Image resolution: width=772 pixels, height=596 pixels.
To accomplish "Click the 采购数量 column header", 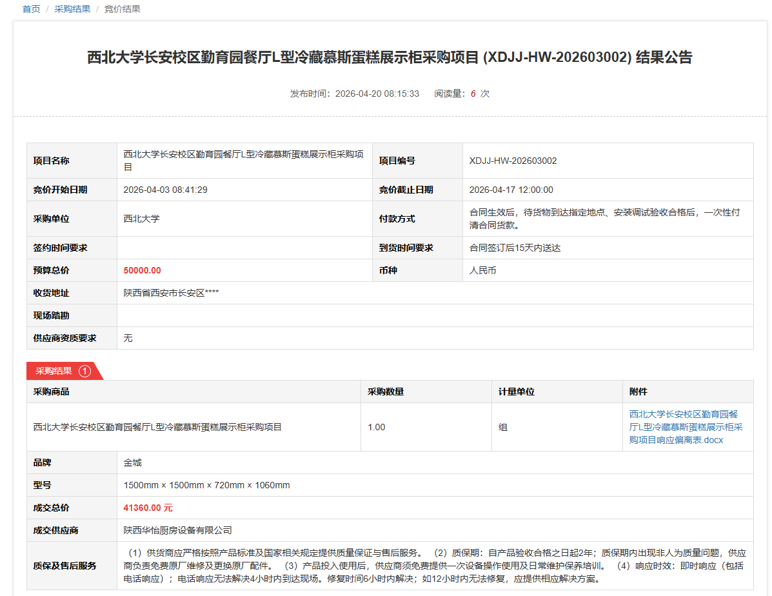I will (386, 392).
